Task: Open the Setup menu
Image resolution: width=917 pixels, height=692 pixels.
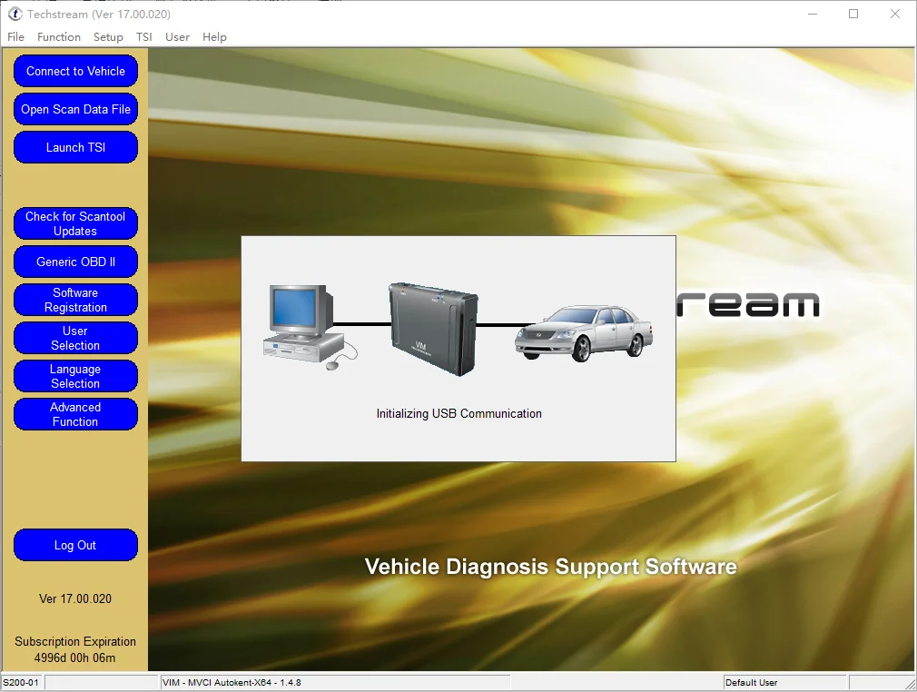Action: [x=108, y=37]
